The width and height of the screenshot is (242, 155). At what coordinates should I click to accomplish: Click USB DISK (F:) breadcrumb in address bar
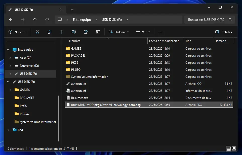point(112,20)
